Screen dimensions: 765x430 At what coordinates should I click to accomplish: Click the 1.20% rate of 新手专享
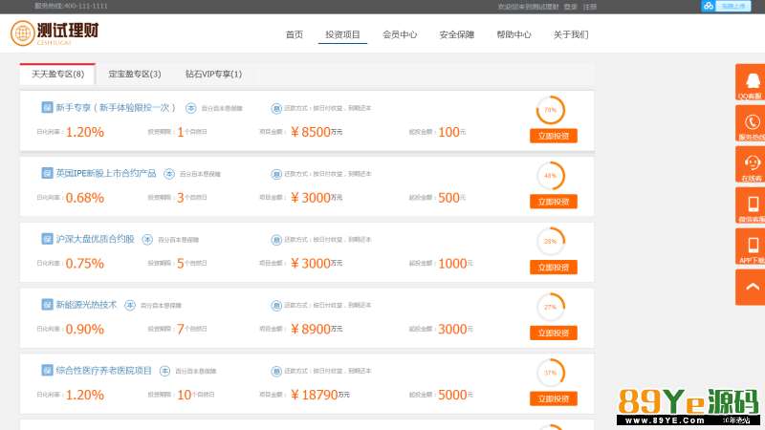pos(85,132)
